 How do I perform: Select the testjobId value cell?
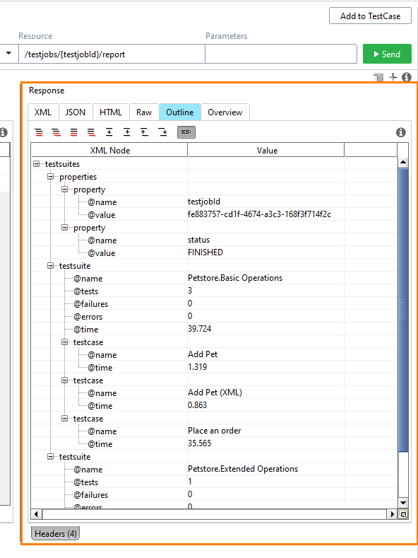click(x=204, y=202)
